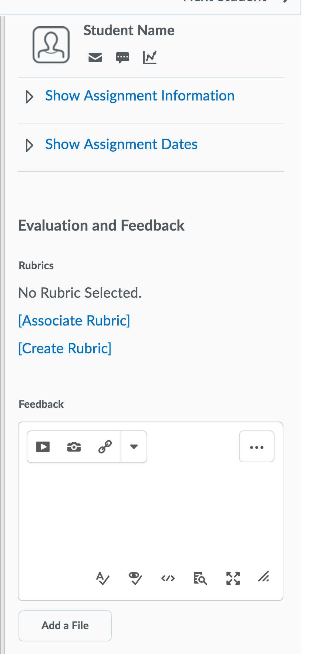Image resolution: width=323 pixels, height=654 pixels.
Task: Insert video with the Insert Stuff icon
Action: (x=43, y=447)
